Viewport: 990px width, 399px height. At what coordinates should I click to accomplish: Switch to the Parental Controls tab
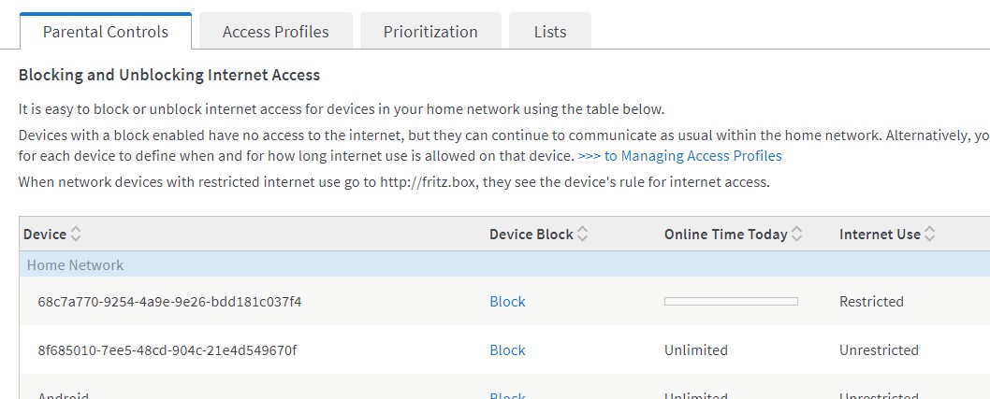pos(106,32)
